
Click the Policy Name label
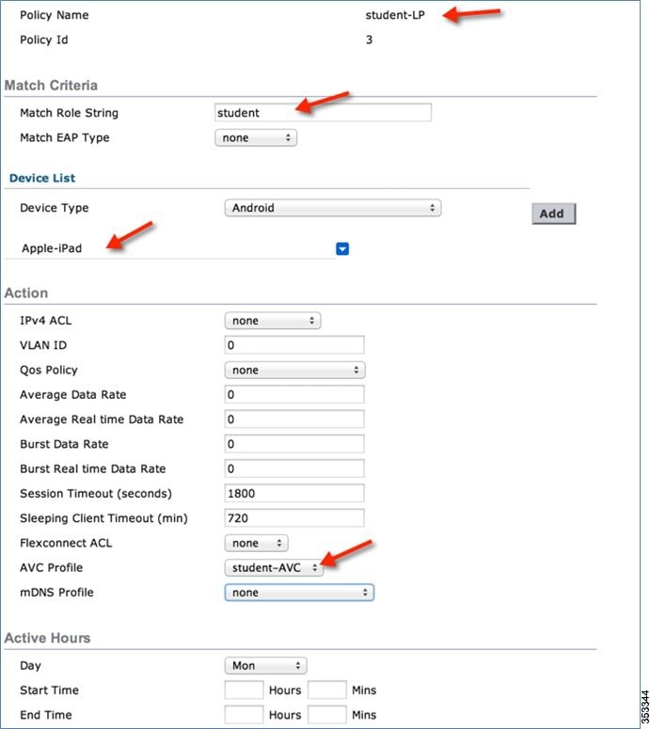coord(54,15)
